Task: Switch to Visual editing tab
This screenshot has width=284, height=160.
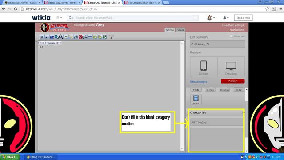Action: click(x=181, y=30)
